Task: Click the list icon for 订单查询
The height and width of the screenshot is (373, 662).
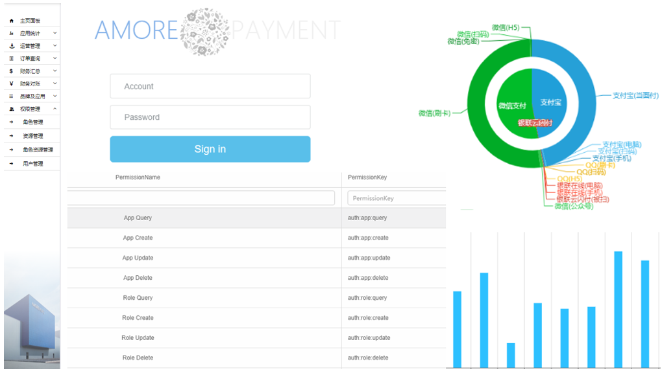Action: (12, 58)
